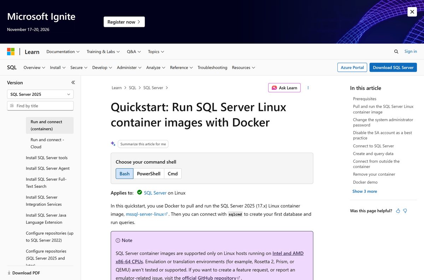
Task: Jump to Change the system administrator password
Action: point(383,122)
